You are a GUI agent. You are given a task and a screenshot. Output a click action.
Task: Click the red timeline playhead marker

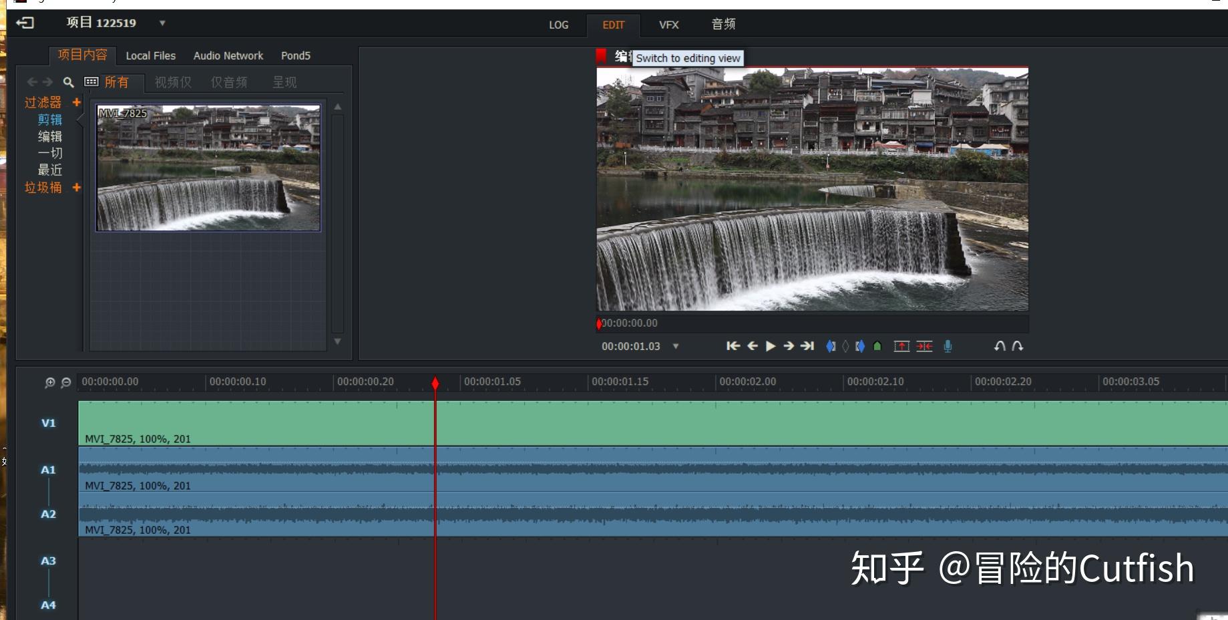[x=435, y=383]
